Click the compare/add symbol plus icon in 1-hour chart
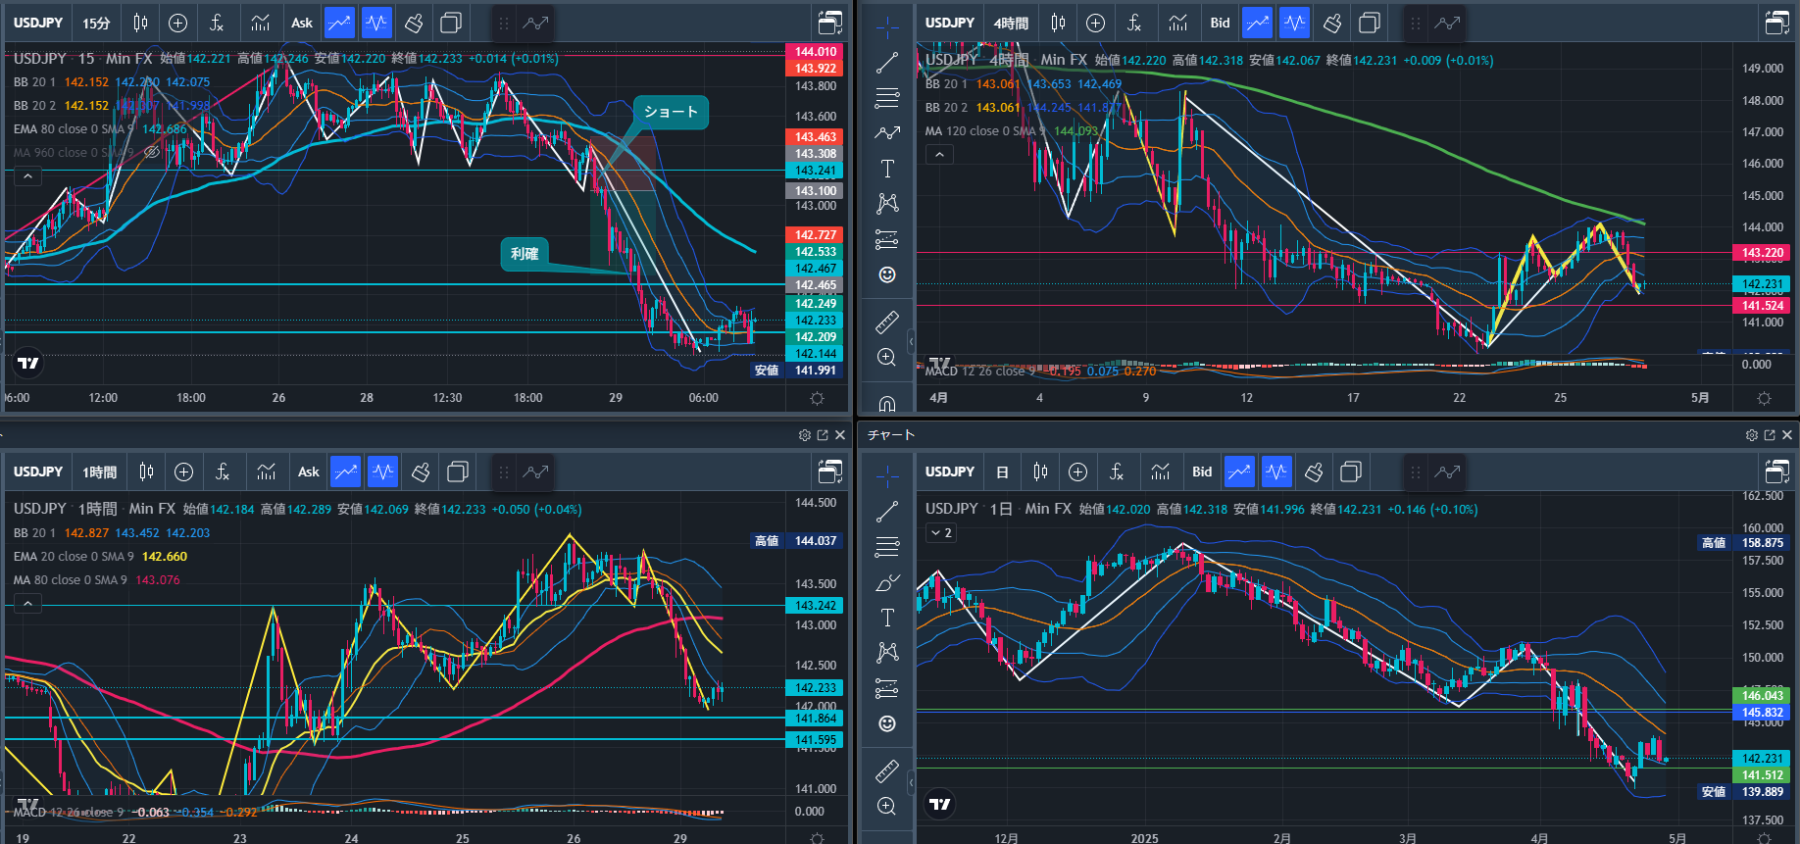1800x844 pixels. pyautogui.click(x=183, y=472)
